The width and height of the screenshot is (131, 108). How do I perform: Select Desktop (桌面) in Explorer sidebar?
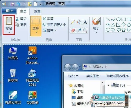pos(77,98)
